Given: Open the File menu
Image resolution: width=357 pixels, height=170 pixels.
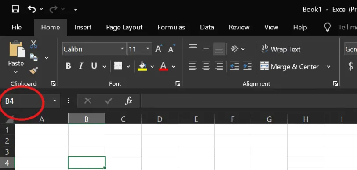Looking at the screenshot, I should coord(16,27).
